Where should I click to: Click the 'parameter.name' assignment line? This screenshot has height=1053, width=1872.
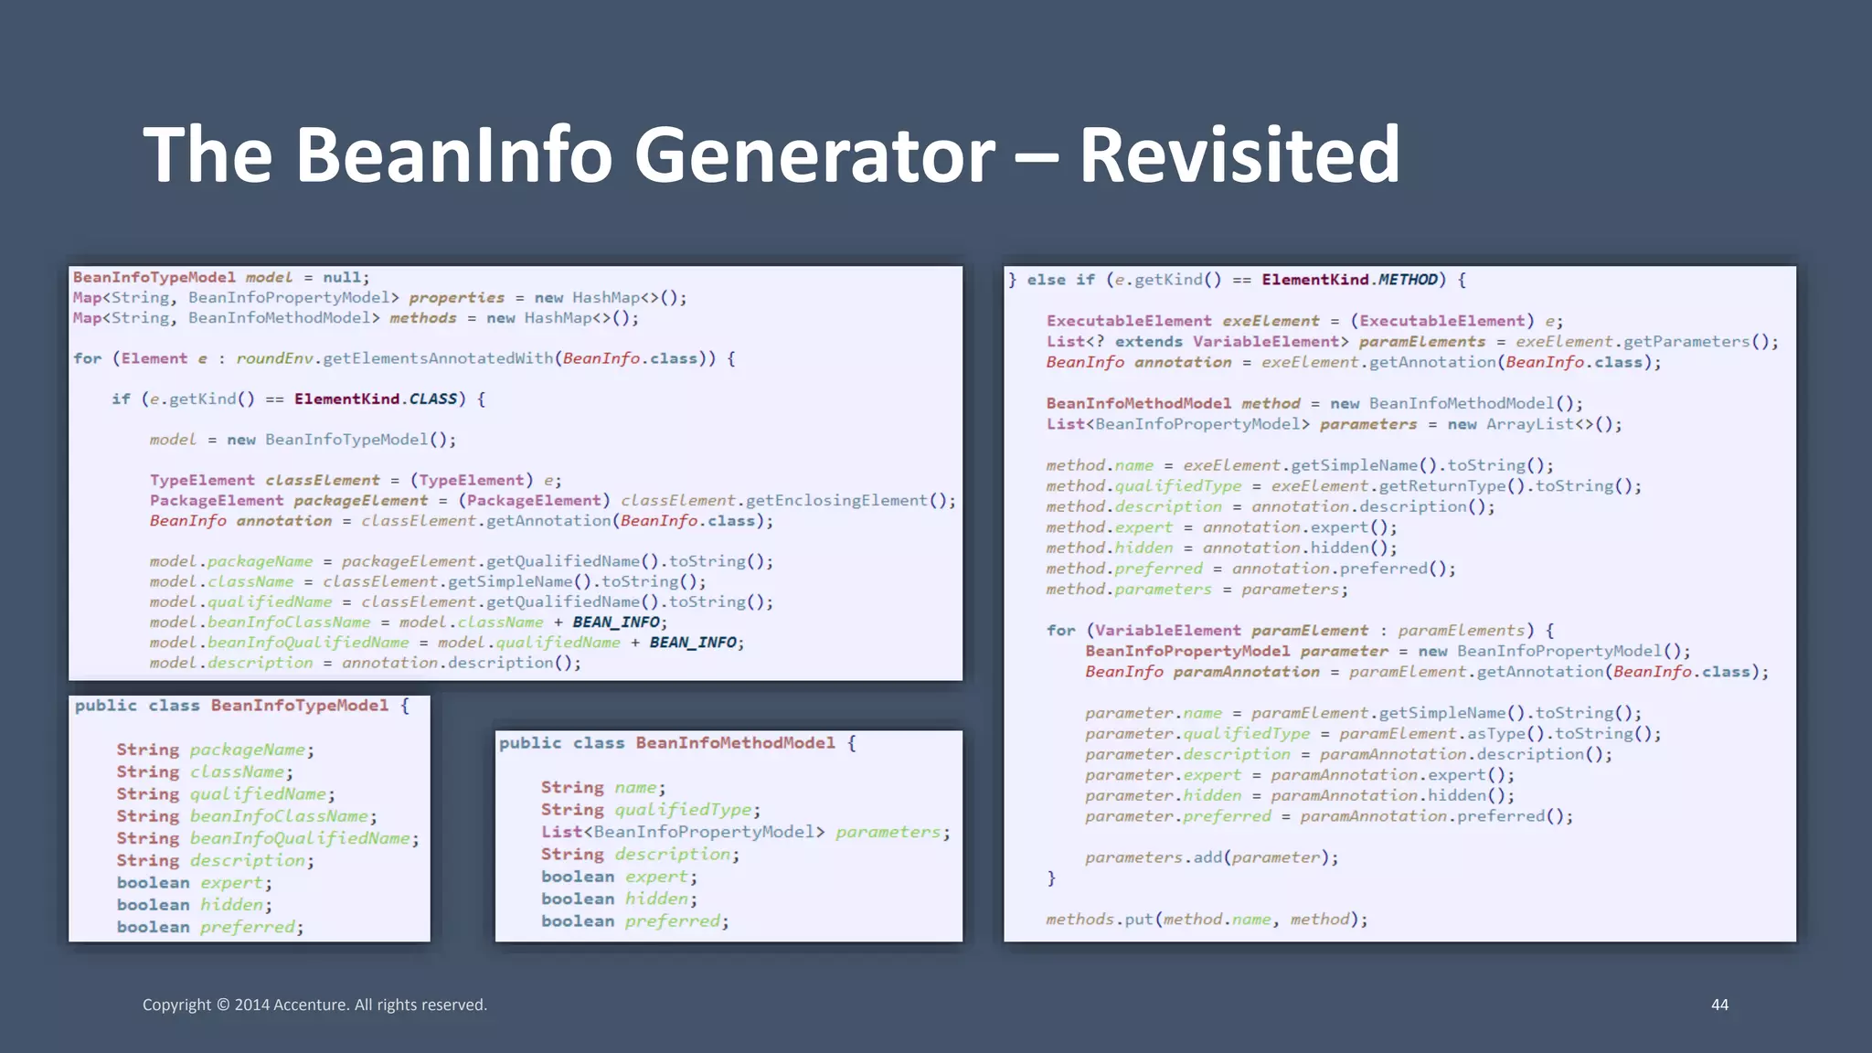(1364, 713)
